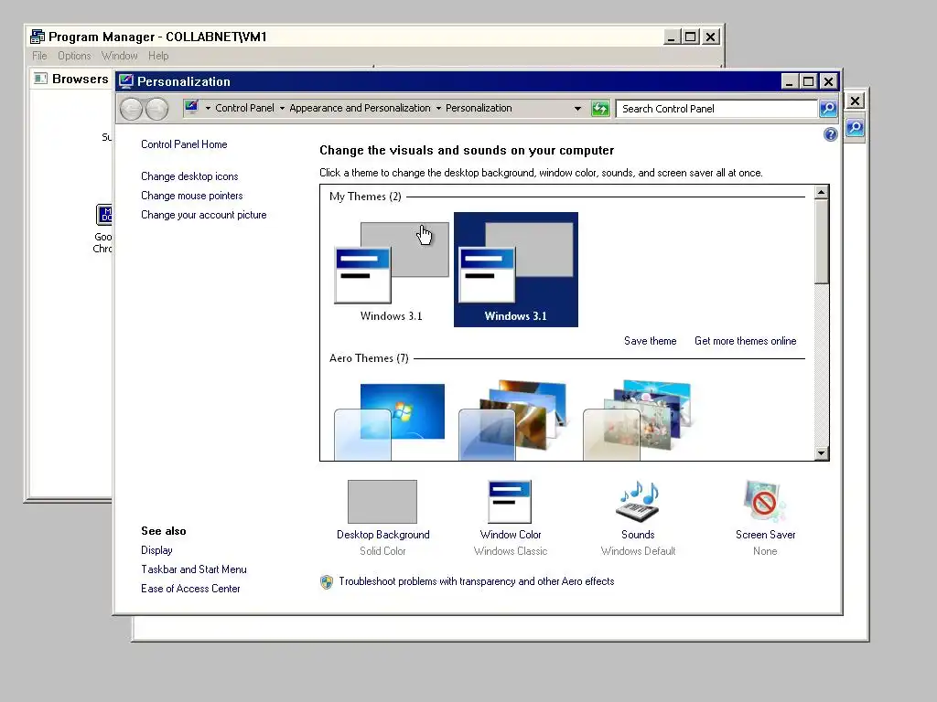The height and width of the screenshot is (702, 937).
Task: Open Help menu in Program Manager
Action: (158, 56)
